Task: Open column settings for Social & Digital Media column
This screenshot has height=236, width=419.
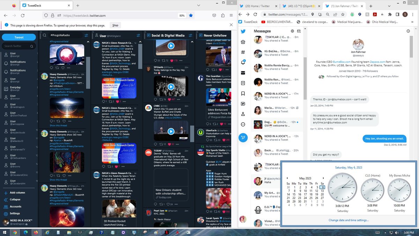Action: (x=191, y=35)
